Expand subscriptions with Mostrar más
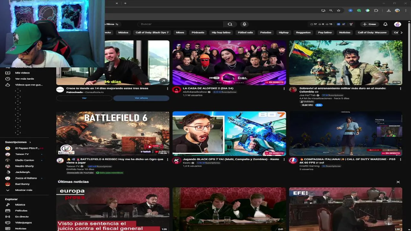Screen dimensions: 411x231 (x=24, y=190)
